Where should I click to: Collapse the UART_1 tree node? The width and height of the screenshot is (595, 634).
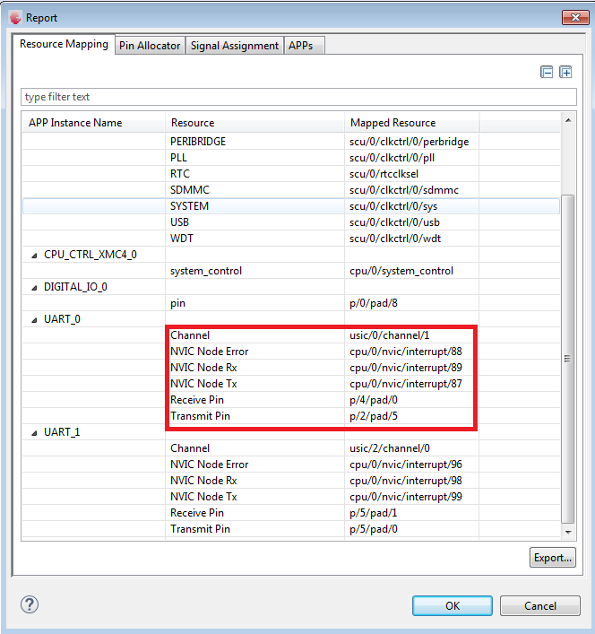coord(34,432)
